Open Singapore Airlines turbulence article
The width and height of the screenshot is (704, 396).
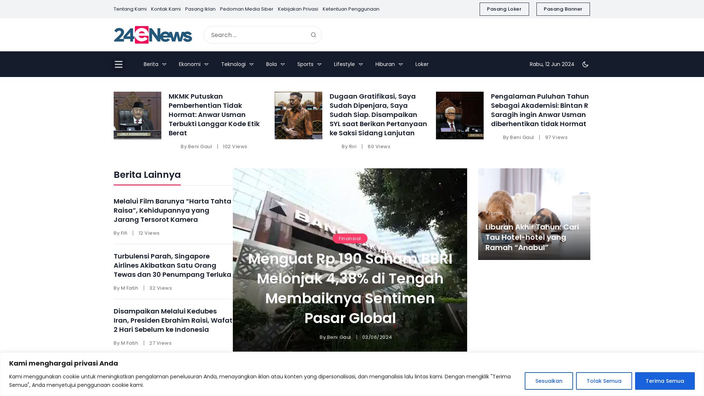pos(172,265)
